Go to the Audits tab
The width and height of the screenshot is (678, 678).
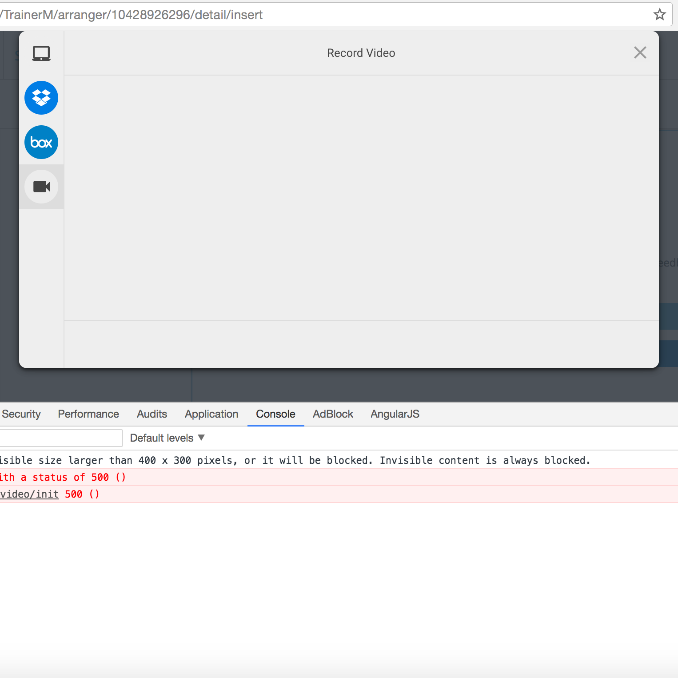(x=152, y=414)
